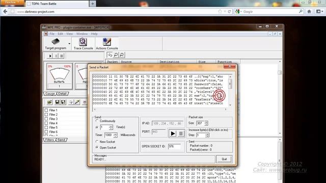Image resolution: width=326 pixels, height=183 pixels.
Task: Open the Window menu
Action: click(x=81, y=34)
